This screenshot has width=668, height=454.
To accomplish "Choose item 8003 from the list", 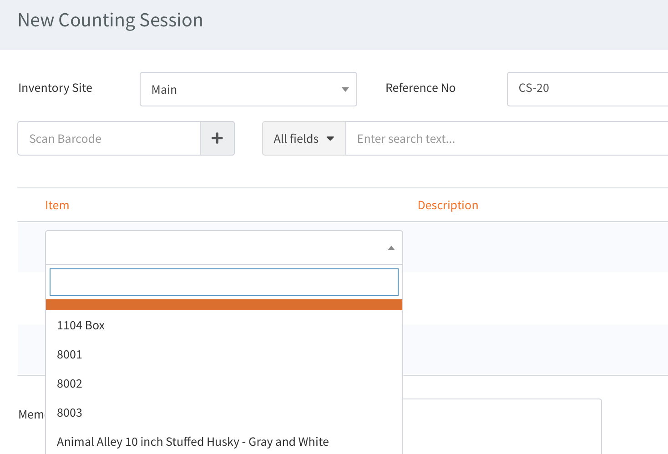I will click(70, 413).
